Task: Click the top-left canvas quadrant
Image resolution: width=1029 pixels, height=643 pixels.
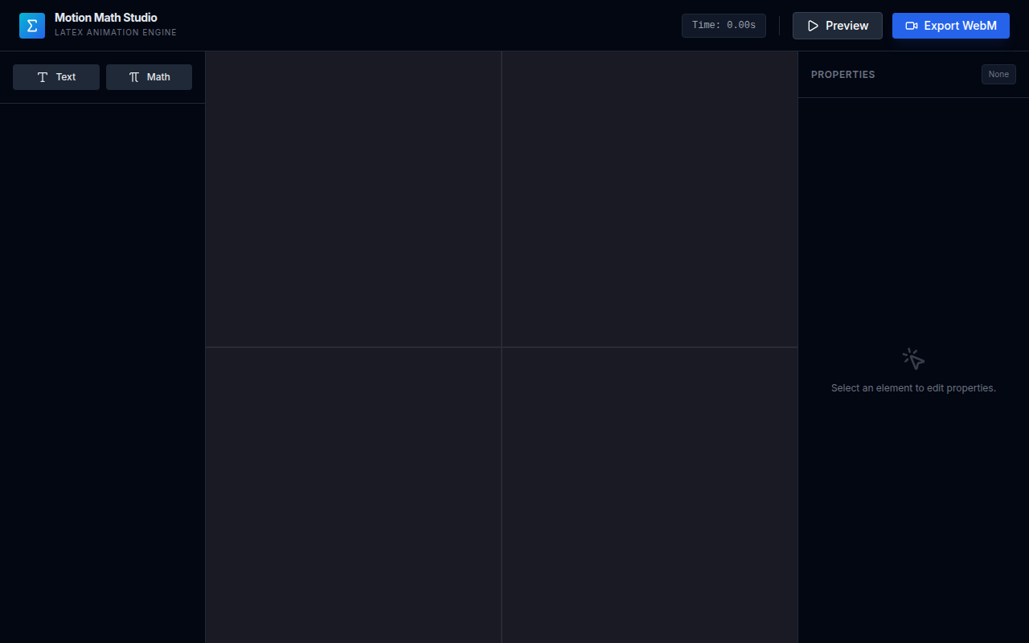Action: pyautogui.click(x=354, y=199)
